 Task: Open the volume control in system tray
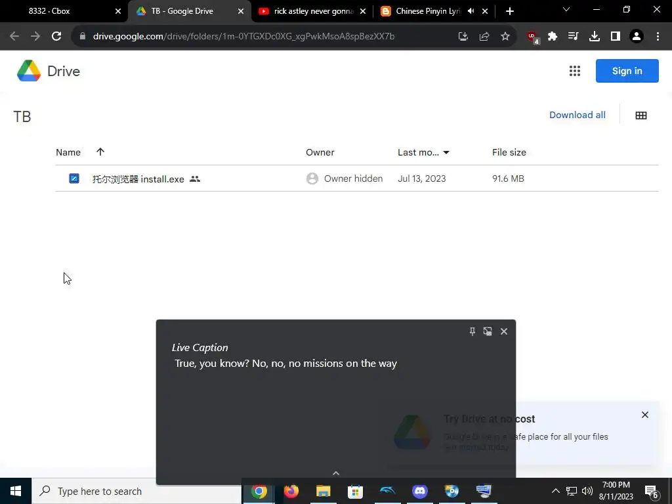(587, 491)
